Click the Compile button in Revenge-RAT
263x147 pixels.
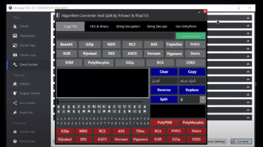[x=241, y=141]
